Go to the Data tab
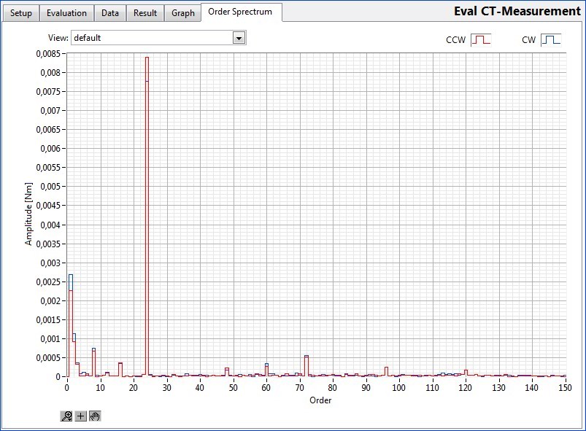The height and width of the screenshot is (431, 586). (110, 13)
